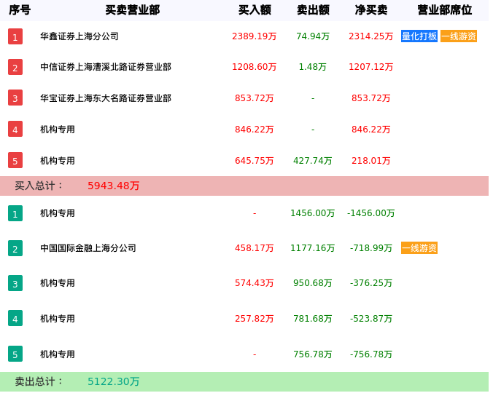Click red rank badge 2 for 中信证券

click(15, 67)
